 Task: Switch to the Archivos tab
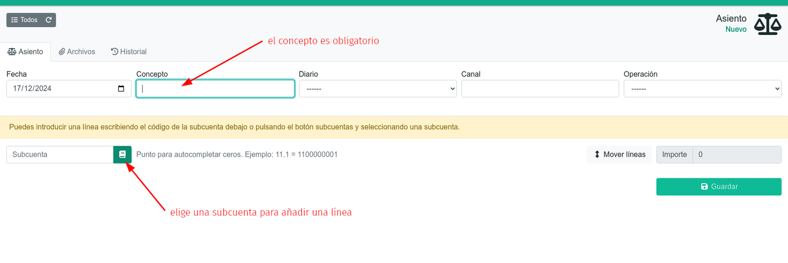[x=77, y=52]
